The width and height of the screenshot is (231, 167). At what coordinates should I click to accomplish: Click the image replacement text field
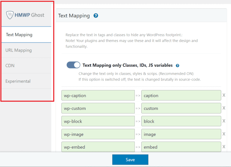(181, 134)
